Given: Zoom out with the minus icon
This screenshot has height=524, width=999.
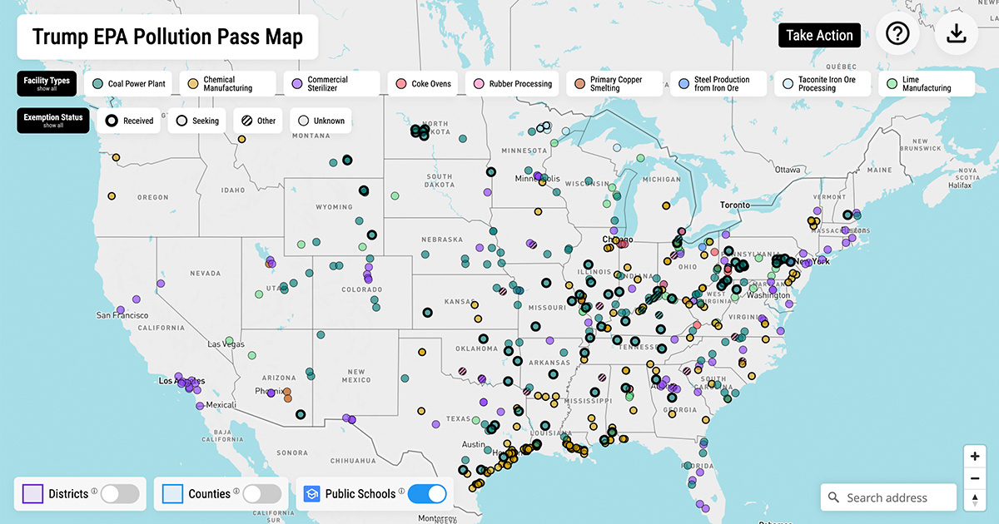Looking at the screenshot, I should point(975,478).
